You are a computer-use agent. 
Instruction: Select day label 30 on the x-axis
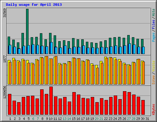143,119
